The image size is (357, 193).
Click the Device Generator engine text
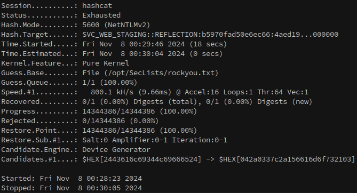(116, 149)
